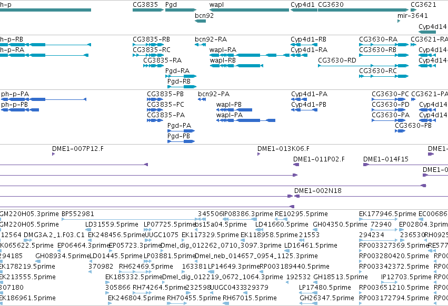Click the LD31559.5prime EST label
Viewport: 448px width, 306px height.
(x=112, y=225)
